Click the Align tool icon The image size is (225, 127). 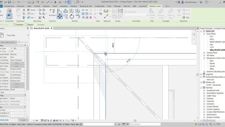[x=59, y=11]
